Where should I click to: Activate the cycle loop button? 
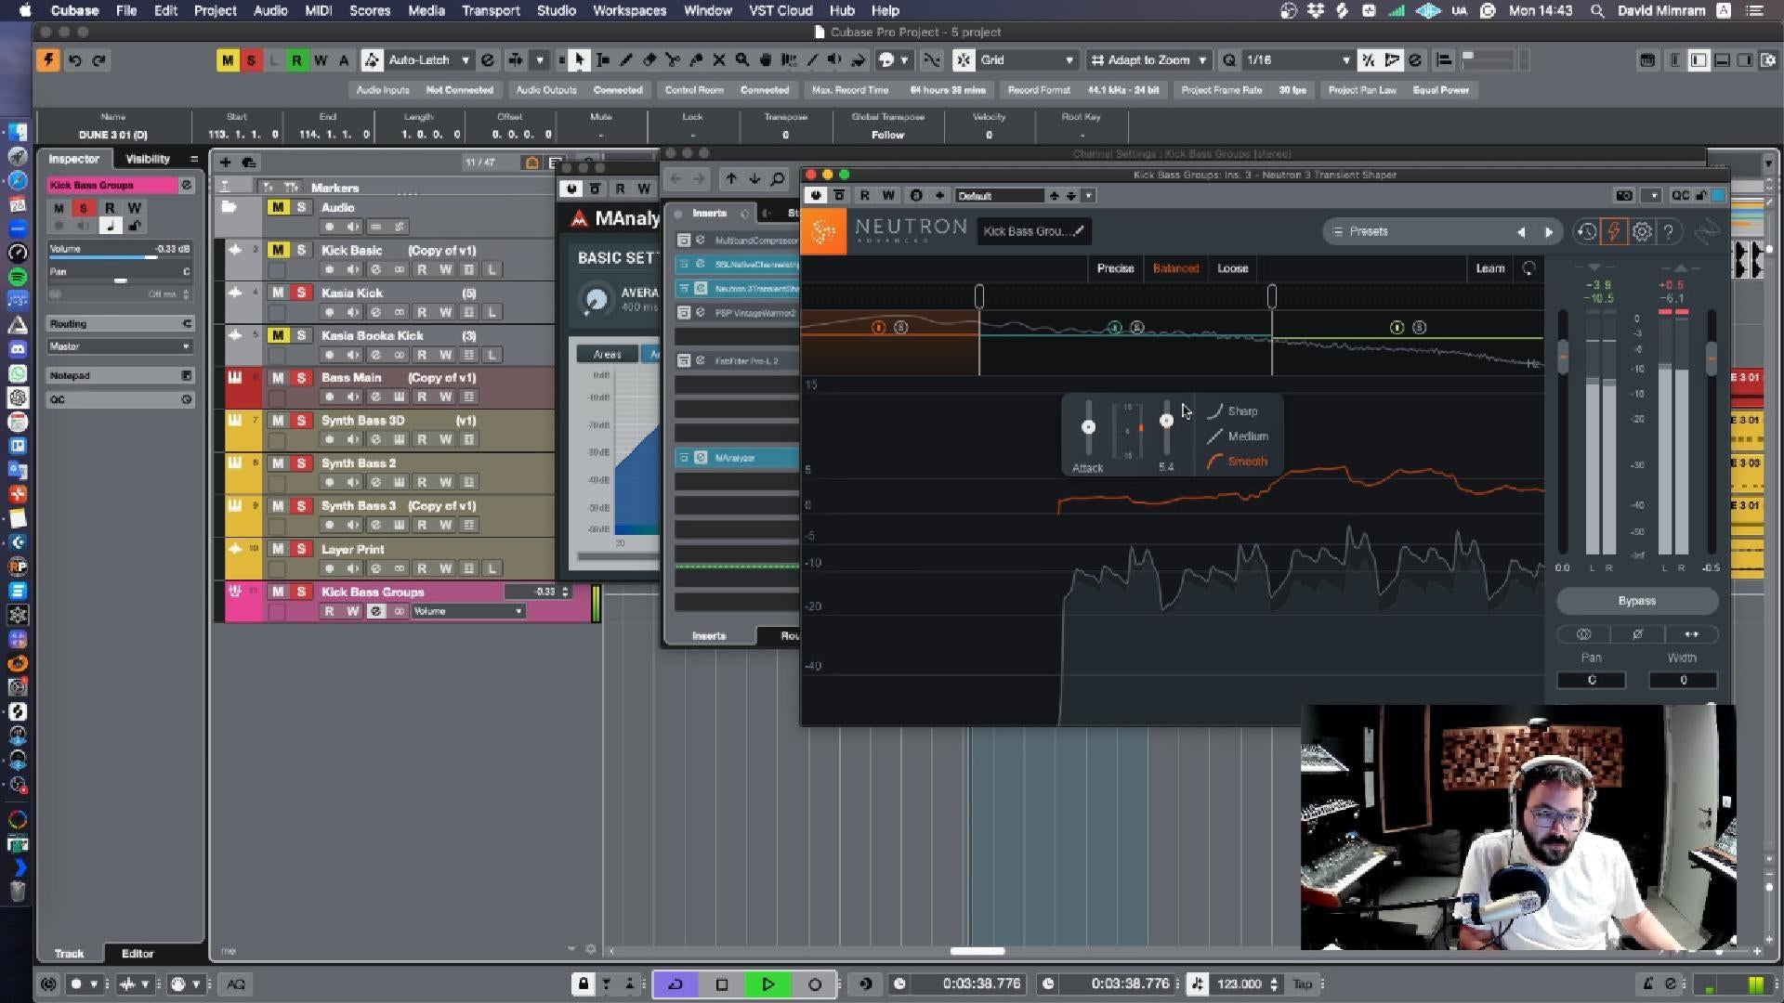click(x=676, y=984)
